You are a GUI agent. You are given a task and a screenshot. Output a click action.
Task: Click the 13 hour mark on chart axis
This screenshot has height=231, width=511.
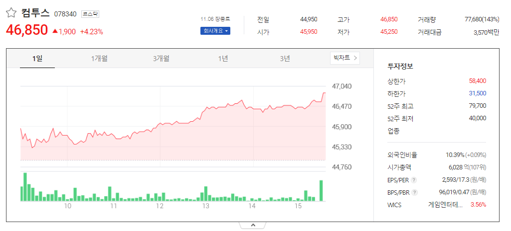click(205, 206)
